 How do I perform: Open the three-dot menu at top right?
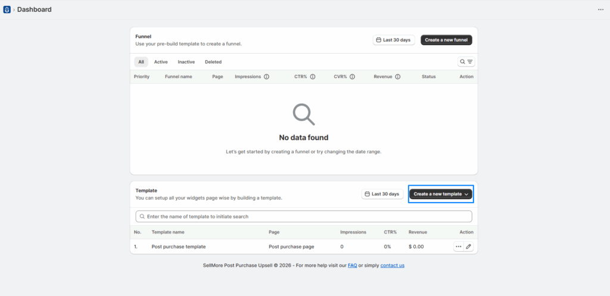pyautogui.click(x=600, y=10)
